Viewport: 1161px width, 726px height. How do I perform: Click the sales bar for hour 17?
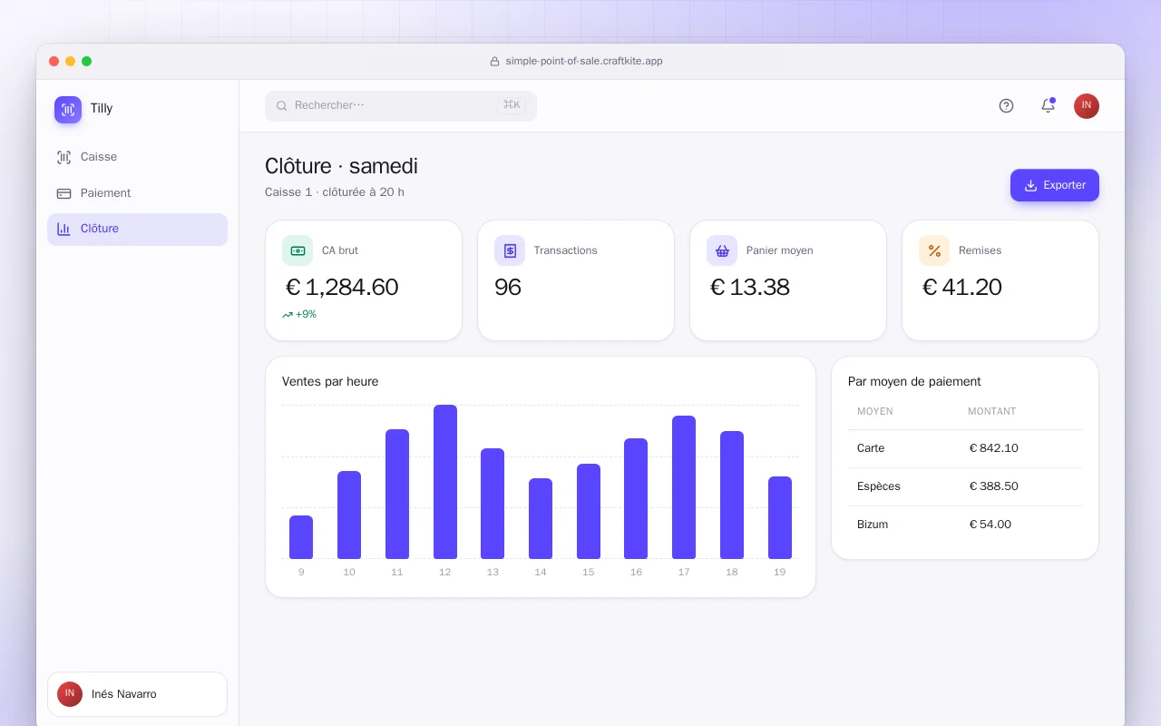(684, 487)
